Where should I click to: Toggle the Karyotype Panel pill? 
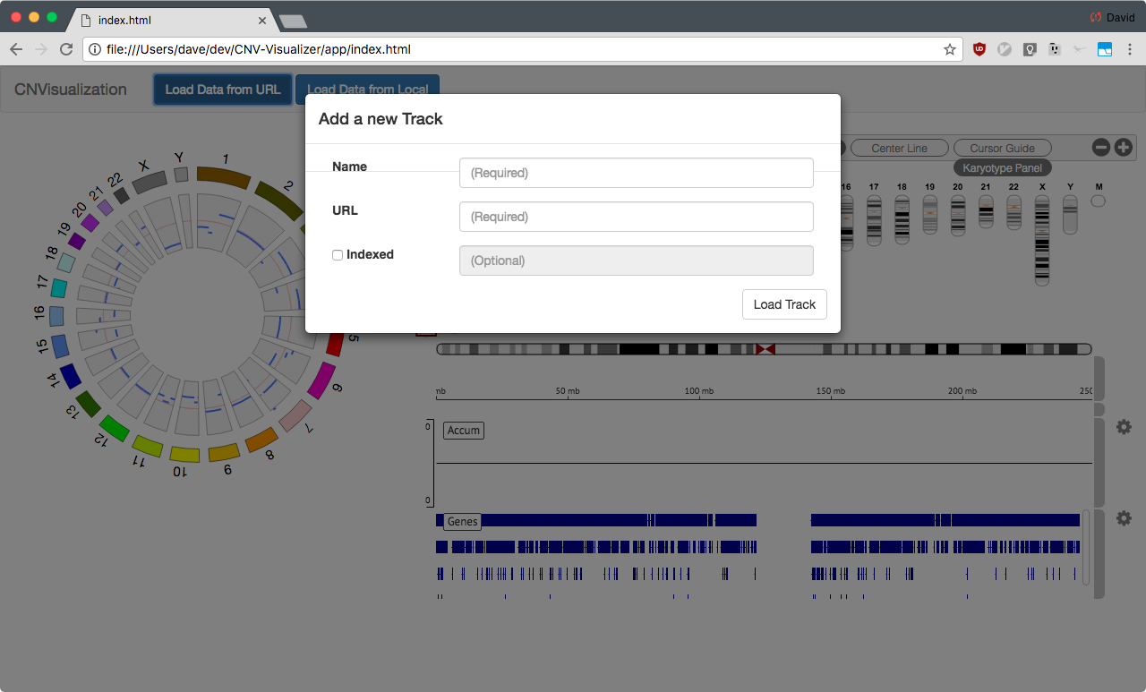[1002, 168]
